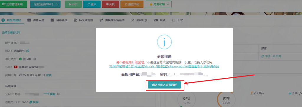
Task: Click the copy icon beside root username
Action: (30, 102)
